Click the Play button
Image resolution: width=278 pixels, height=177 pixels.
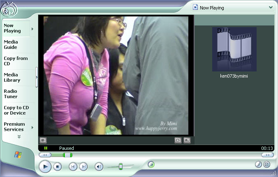coord(45,167)
